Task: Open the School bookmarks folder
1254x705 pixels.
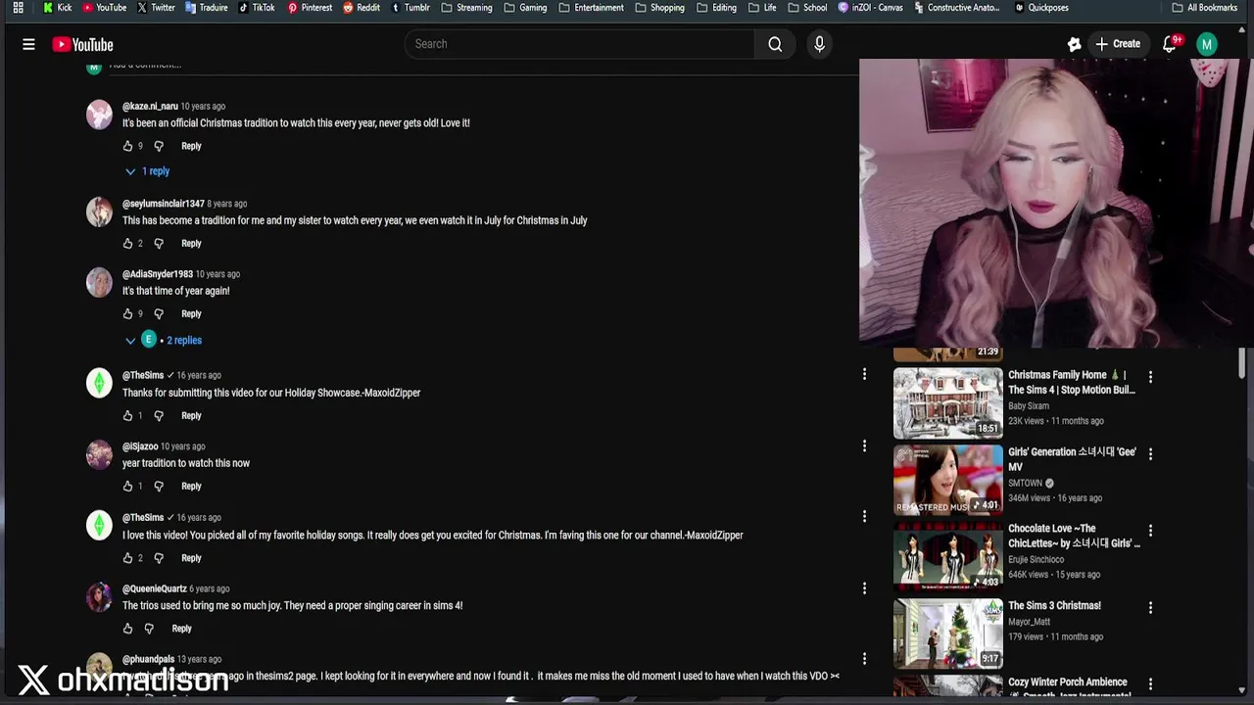Action: pos(807,8)
